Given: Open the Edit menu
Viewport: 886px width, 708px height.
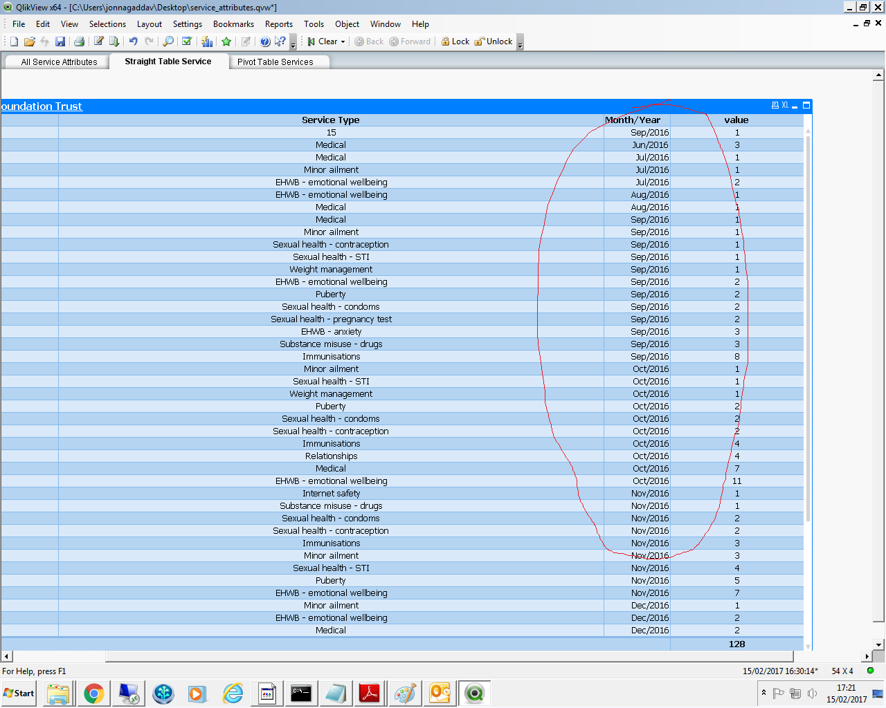Looking at the screenshot, I should point(43,24).
